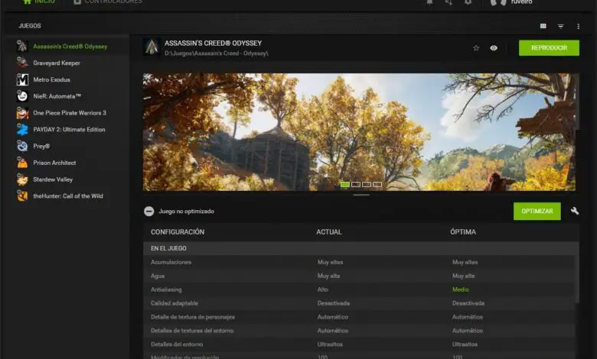
Task: Click the green 'Medio' optimal Antialiasing value
Action: (460, 289)
